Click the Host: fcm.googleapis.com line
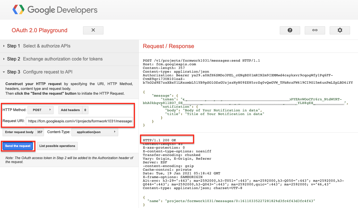Screen dimensions: 358x208 click(169, 64)
